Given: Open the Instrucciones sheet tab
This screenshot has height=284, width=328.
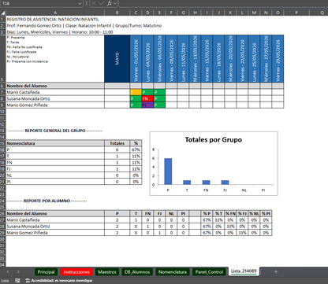Looking at the screenshot, I should click(76, 272).
